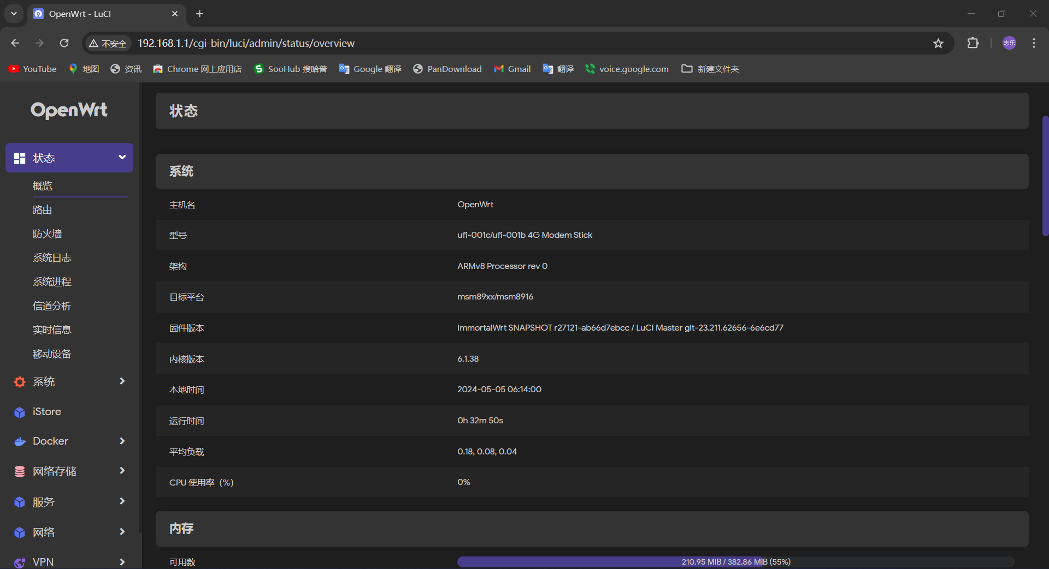
Task: Click the iStore cube icon
Action: (20, 412)
